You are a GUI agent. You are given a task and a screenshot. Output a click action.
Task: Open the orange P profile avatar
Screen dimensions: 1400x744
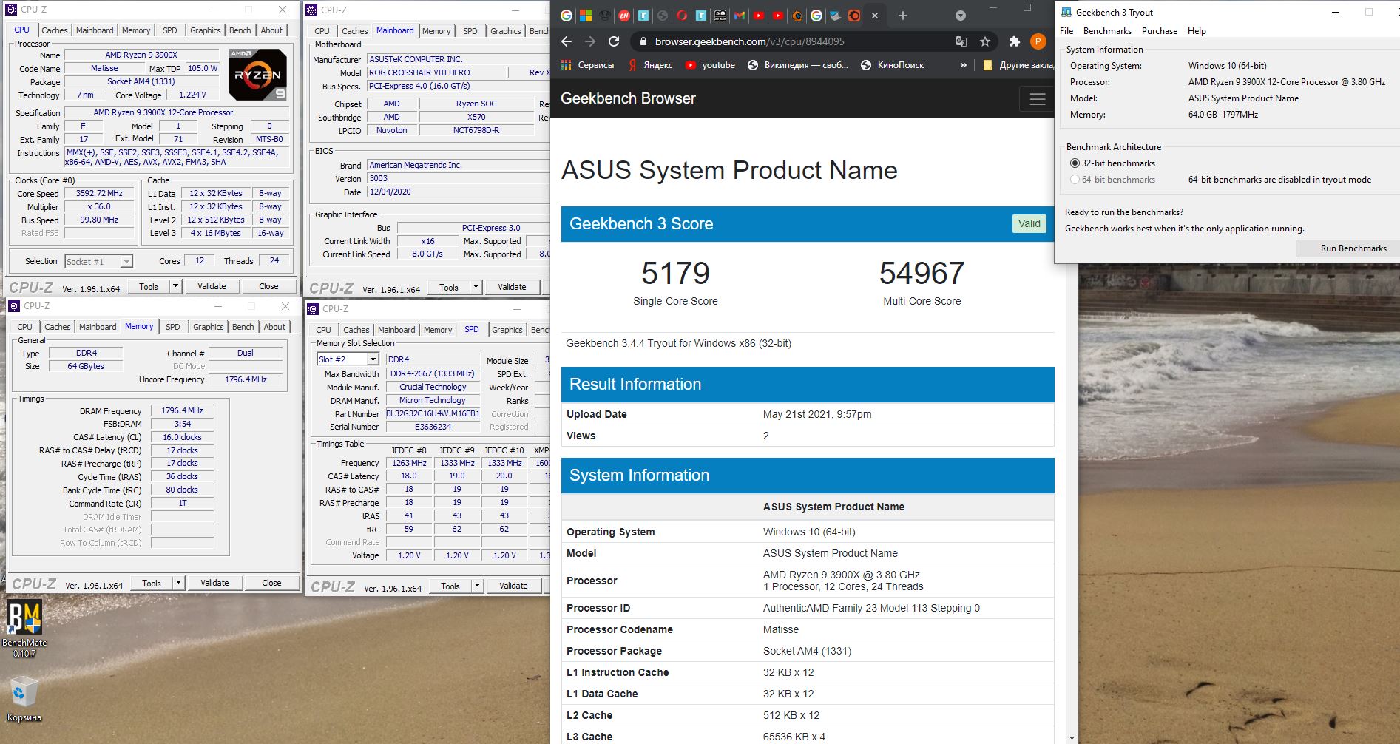pyautogui.click(x=1038, y=41)
